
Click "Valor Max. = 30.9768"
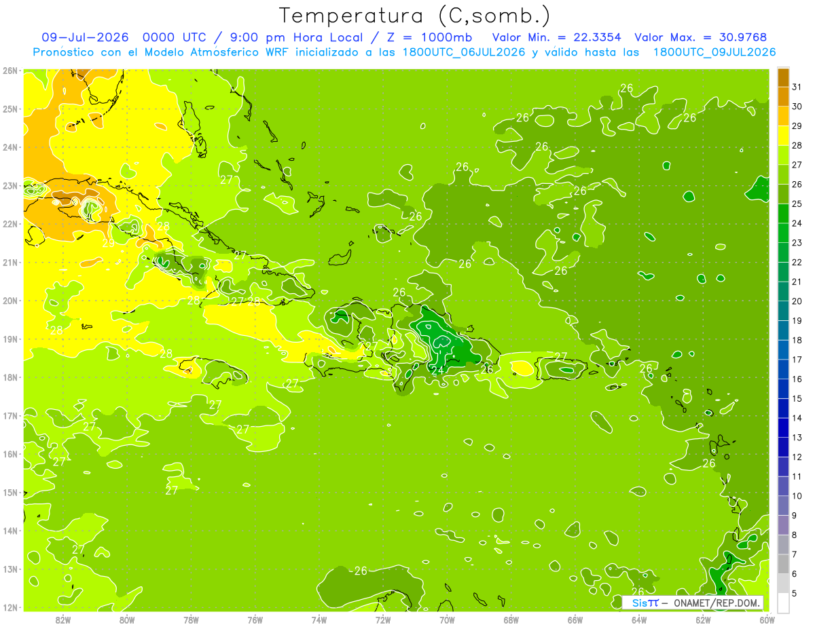point(701,37)
